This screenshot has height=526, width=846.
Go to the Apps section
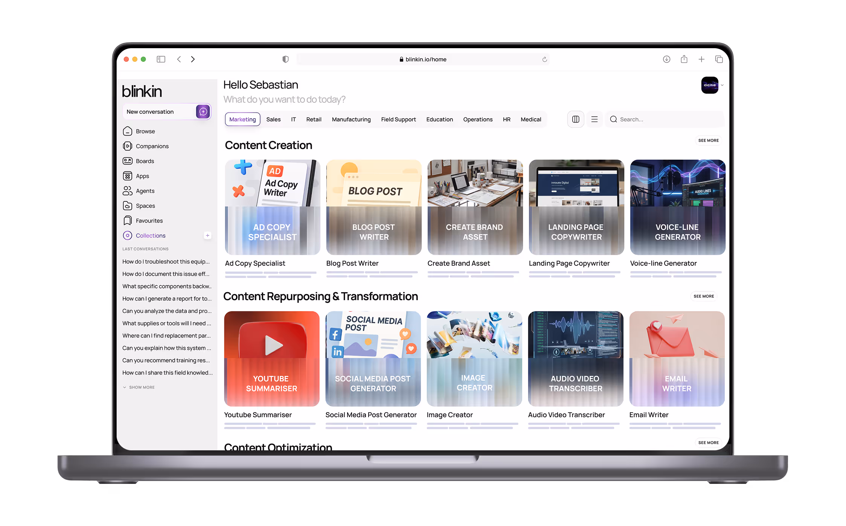(142, 176)
